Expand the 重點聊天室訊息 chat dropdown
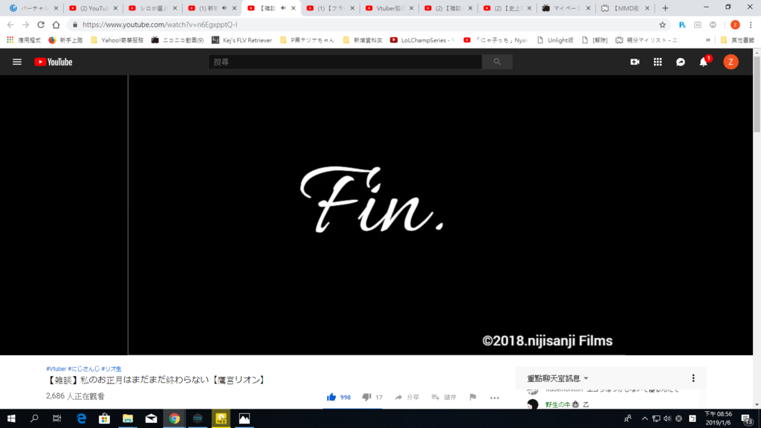761x428 pixels. (x=557, y=378)
